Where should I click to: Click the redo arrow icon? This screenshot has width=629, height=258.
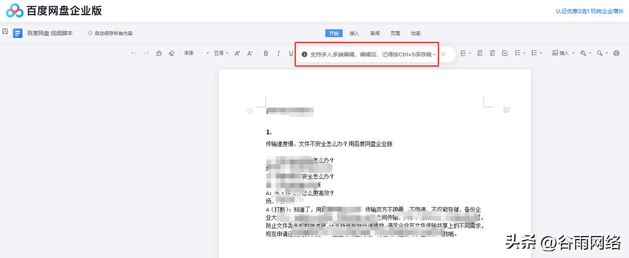(x=146, y=53)
